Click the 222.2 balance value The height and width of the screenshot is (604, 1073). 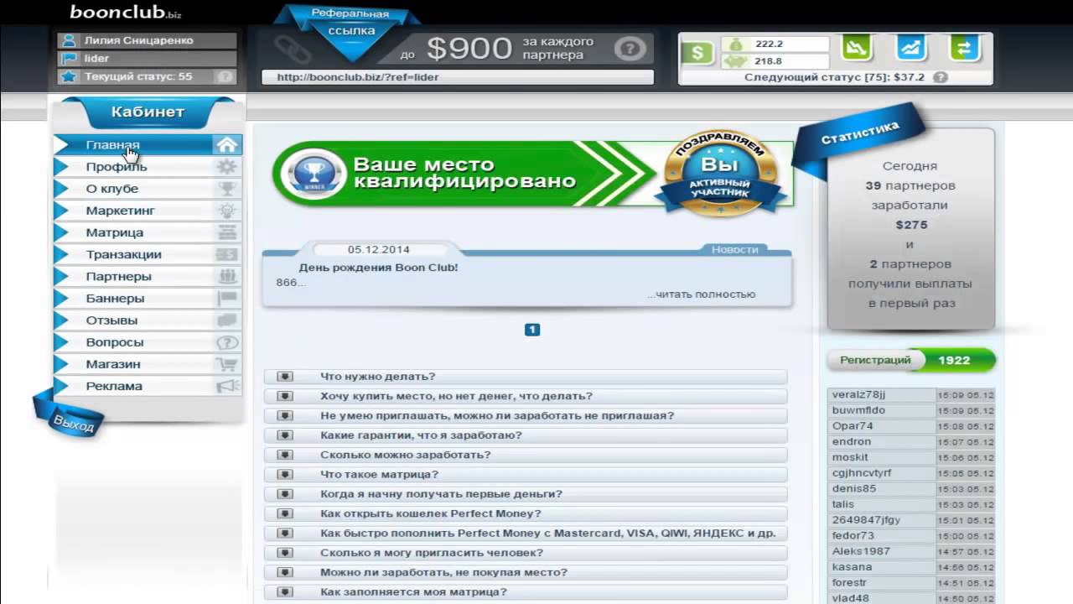click(x=769, y=44)
